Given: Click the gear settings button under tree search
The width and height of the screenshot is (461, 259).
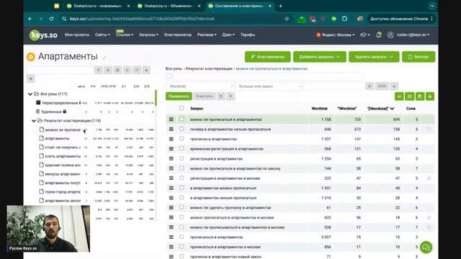Looking at the screenshot, I should coord(30,78).
